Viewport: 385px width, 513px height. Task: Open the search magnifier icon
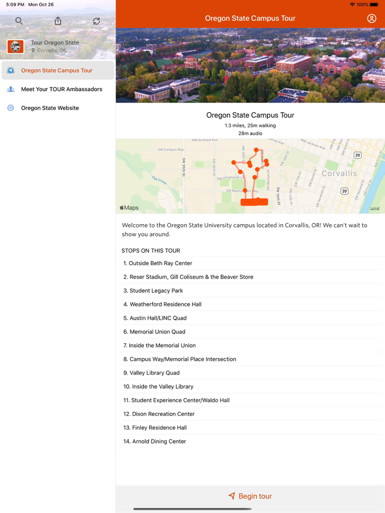[x=19, y=21]
